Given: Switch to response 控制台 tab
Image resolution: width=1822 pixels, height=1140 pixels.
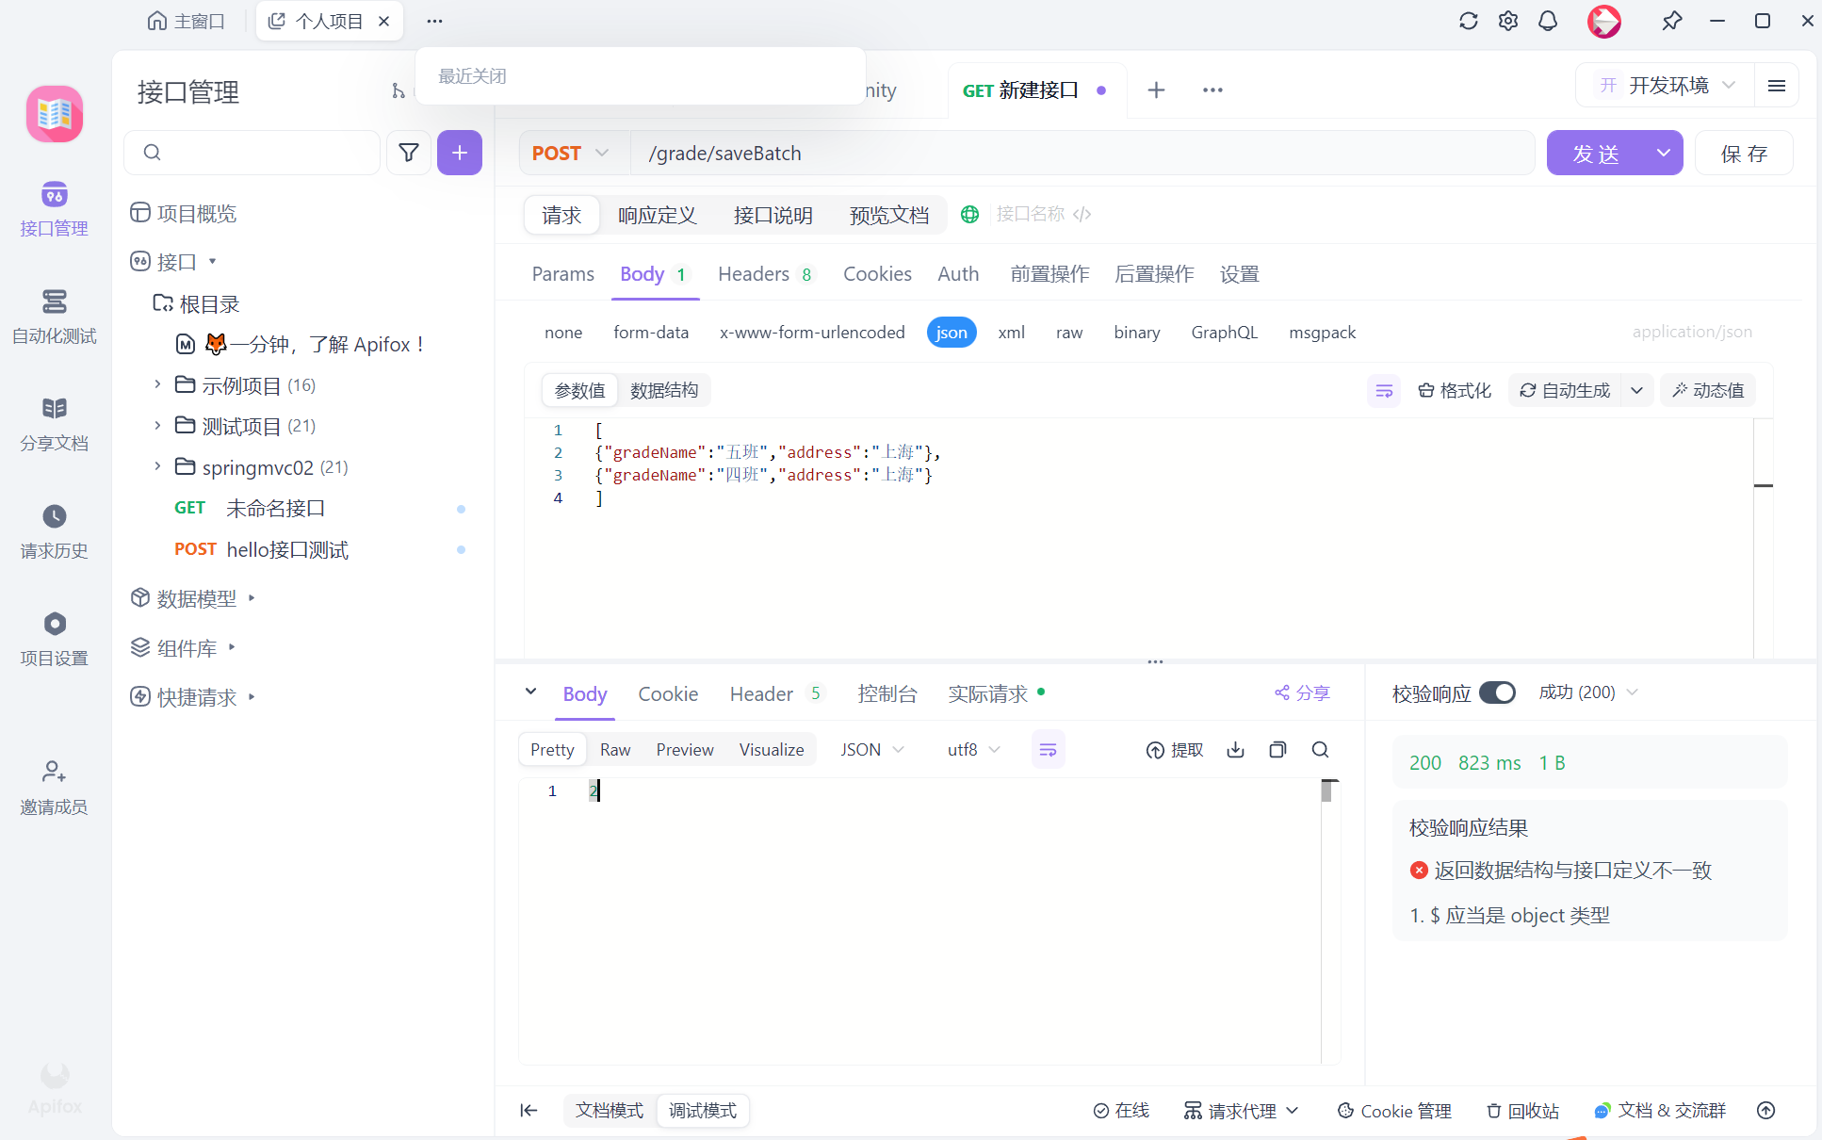Looking at the screenshot, I should pos(887,694).
